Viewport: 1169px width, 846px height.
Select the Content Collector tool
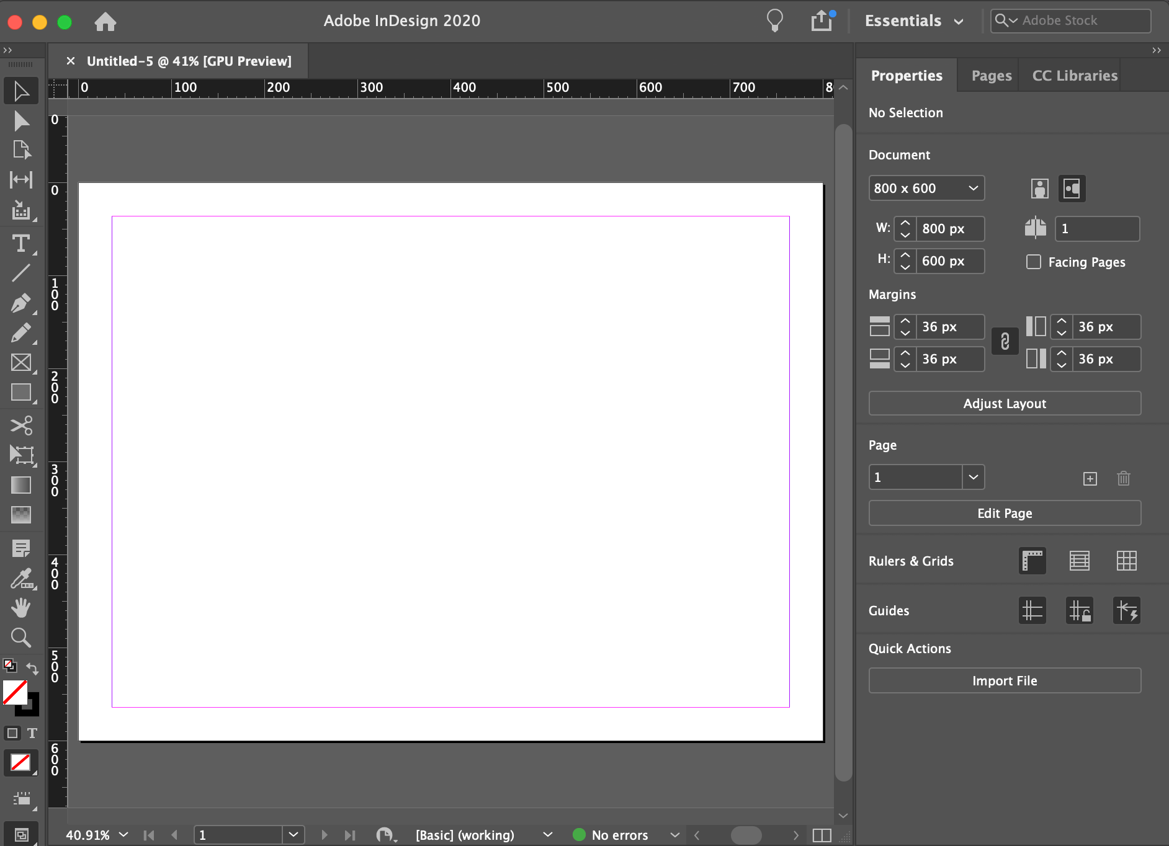click(x=21, y=211)
